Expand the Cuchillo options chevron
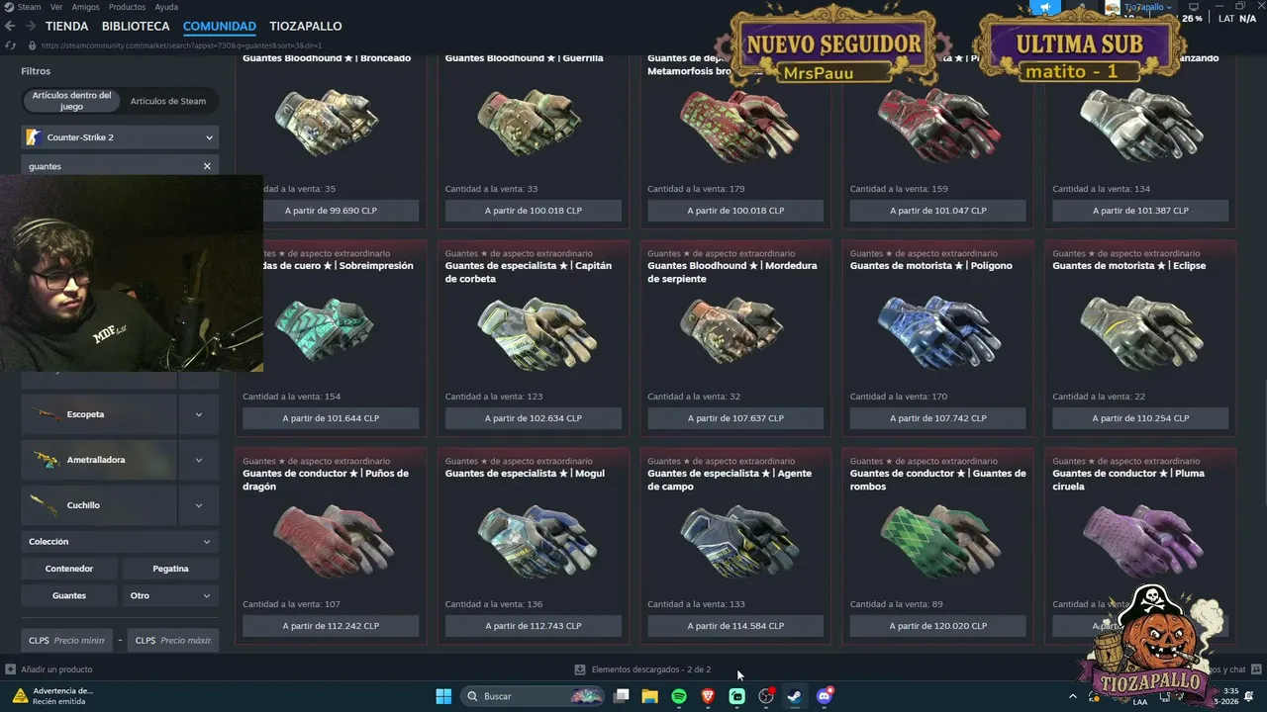The width and height of the screenshot is (1267, 712). point(199,505)
